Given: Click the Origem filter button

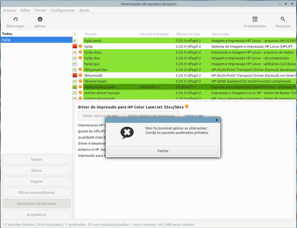Looking at the screenshot, I should (36, 181).
